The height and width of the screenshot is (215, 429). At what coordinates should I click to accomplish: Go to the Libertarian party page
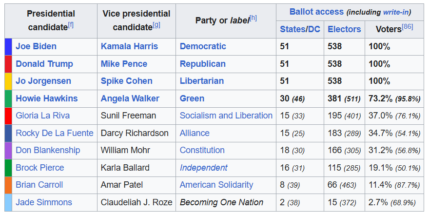202,81
